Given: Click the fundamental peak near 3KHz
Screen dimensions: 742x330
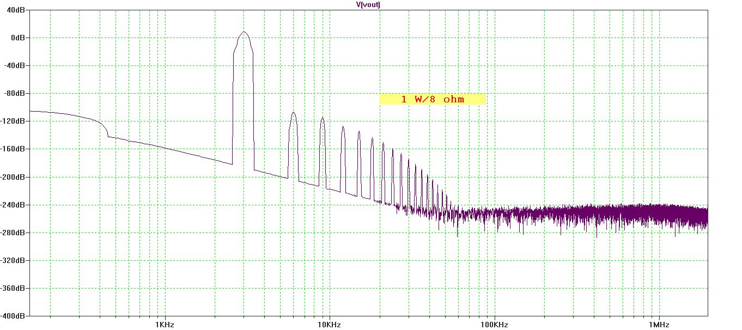Looking at the screenshot, I should (244, 33).
